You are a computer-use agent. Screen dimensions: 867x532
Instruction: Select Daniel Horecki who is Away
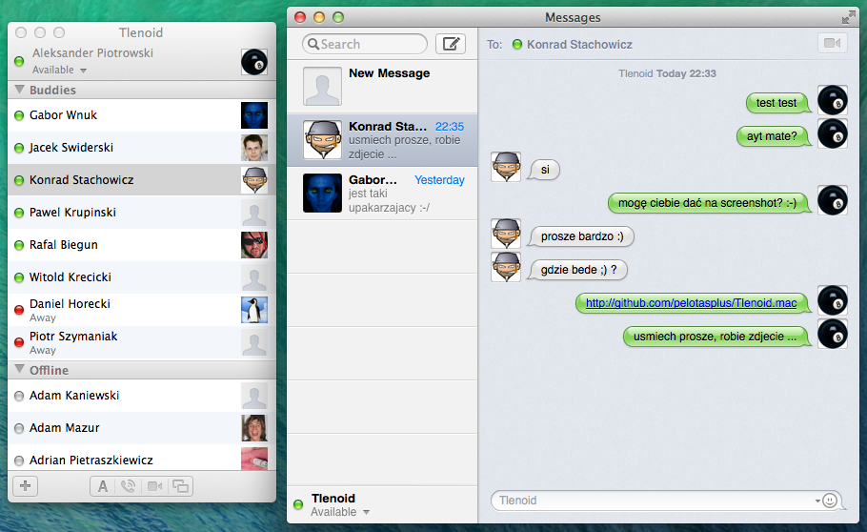tap(142, 310)
